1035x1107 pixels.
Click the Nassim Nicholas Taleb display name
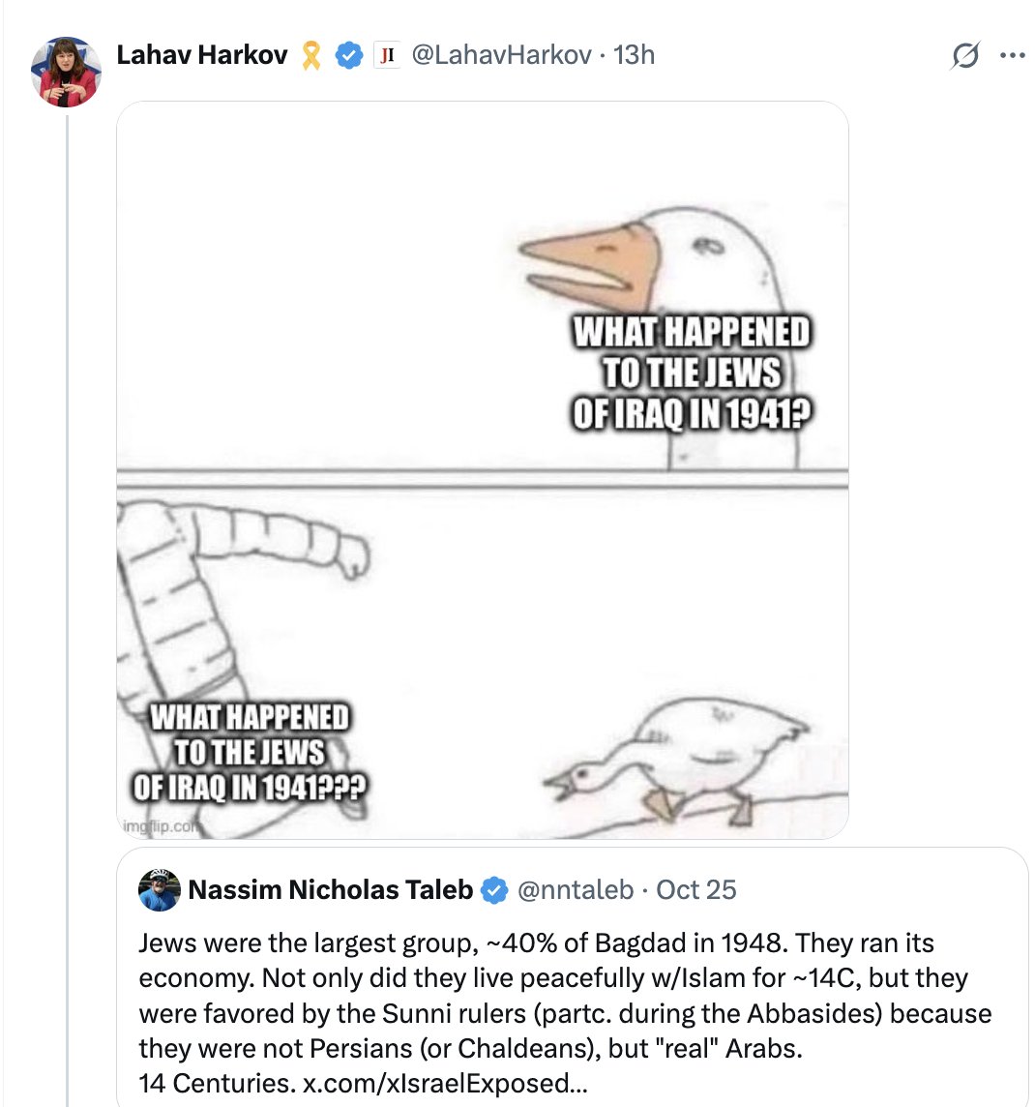pyautogui.click(x=330, y=890)
